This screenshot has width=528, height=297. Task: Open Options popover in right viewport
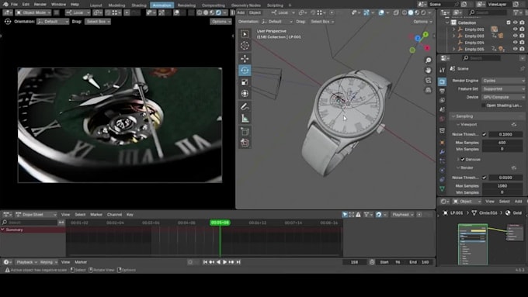[x=422, y=22]
